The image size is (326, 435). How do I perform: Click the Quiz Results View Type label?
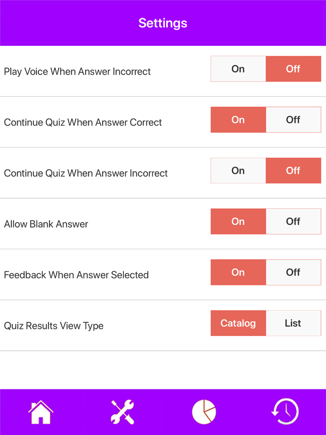(x=54, y=326)
